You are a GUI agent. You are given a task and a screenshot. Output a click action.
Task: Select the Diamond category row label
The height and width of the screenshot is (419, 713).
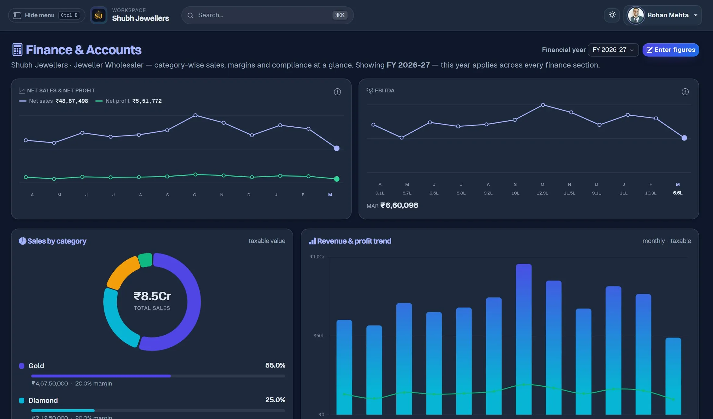tap(43, 400)
